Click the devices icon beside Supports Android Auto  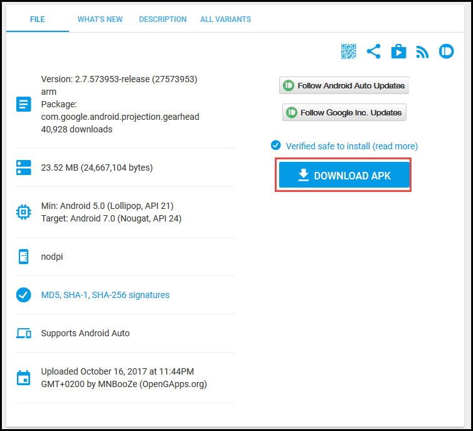point(24,333)
